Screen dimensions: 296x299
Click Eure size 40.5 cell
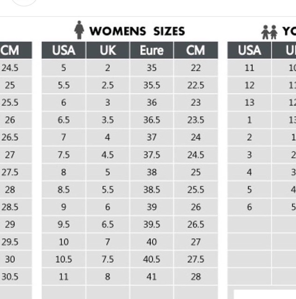[x=152, y=259]
